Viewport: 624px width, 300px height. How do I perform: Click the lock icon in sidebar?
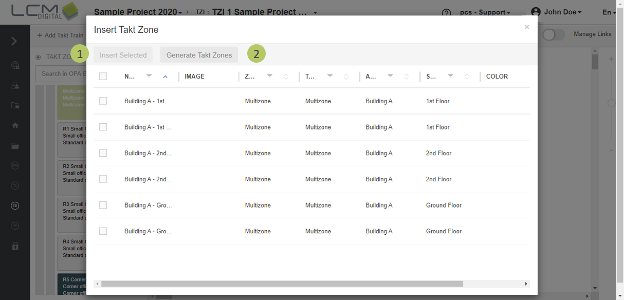[15, 246]
